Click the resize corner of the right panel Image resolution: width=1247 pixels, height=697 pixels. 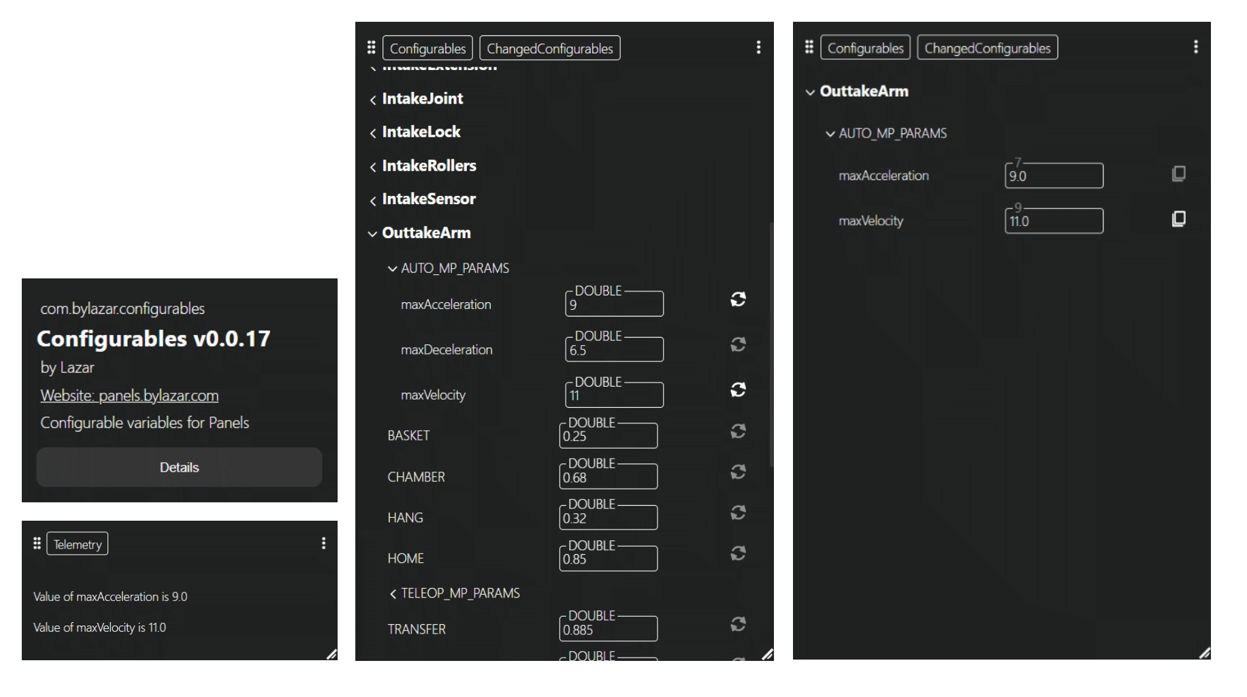[1205, 653]
